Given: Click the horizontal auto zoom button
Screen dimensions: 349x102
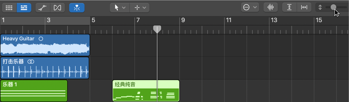Looking at the screenshot, I should click(x=304, y=8).
